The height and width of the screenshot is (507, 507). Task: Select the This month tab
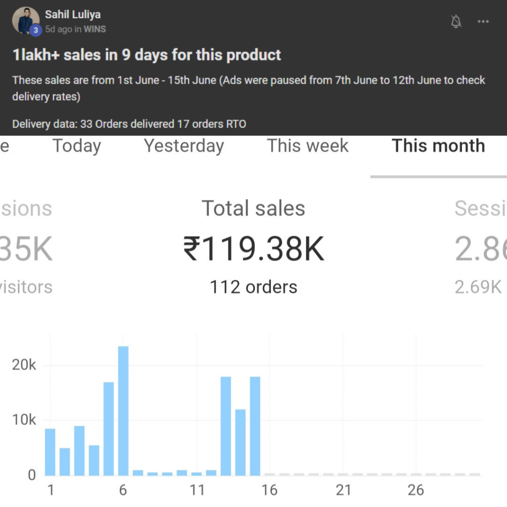(x=438, y=146)
